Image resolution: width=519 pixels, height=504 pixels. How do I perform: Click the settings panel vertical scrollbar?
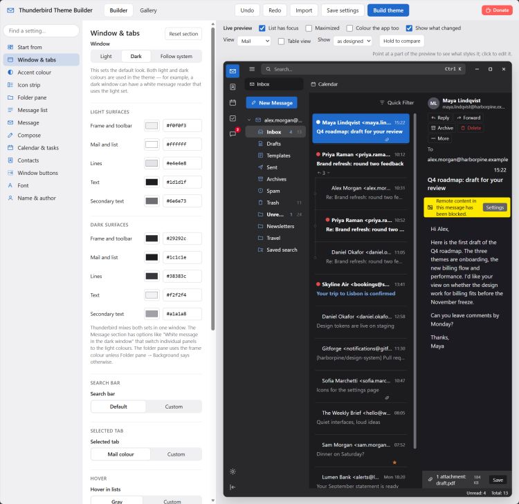(x=213, y=178)
